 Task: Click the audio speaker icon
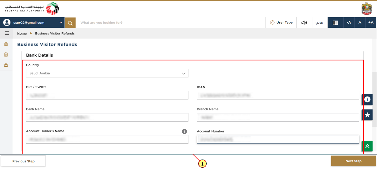[x=304, y=23]
